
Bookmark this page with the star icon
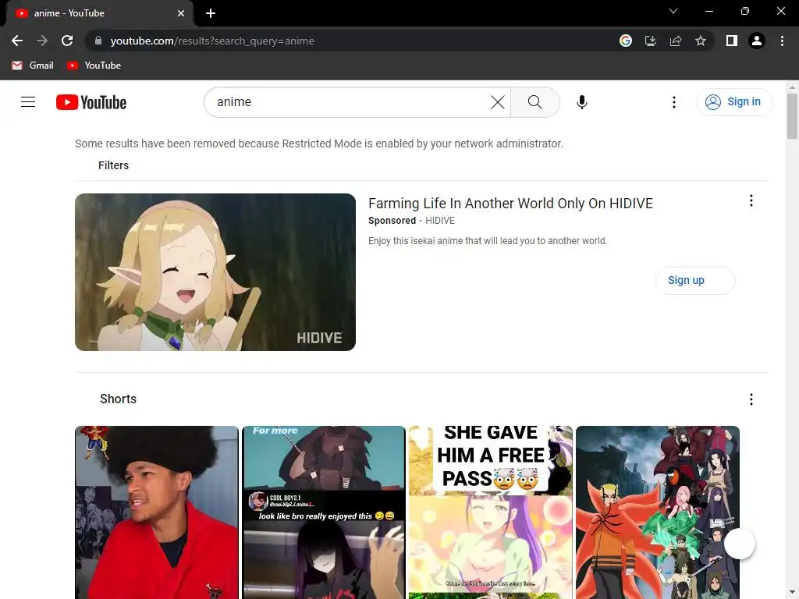701,41
